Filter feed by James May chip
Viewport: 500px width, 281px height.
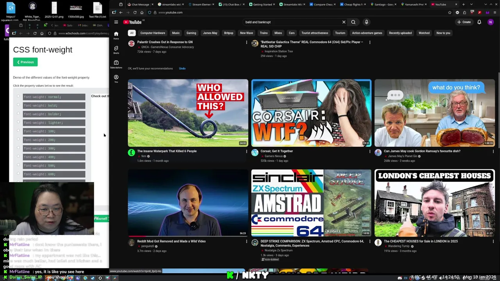[x=210, y=33]
